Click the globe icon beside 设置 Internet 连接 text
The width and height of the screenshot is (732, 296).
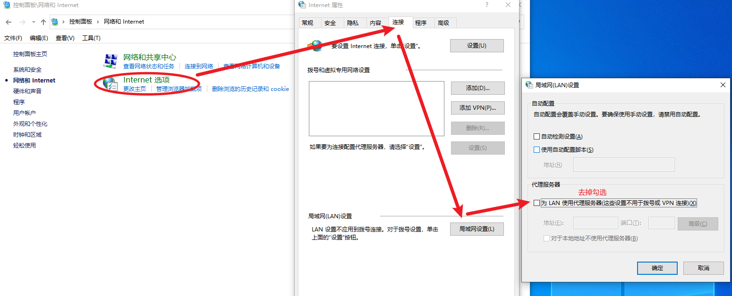click(316, 46)
